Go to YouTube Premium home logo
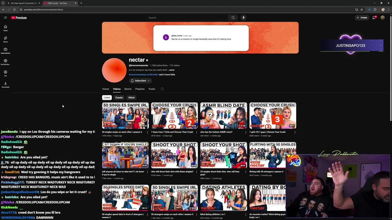This screenshot has width=392, height=220. tap(19, 18)
